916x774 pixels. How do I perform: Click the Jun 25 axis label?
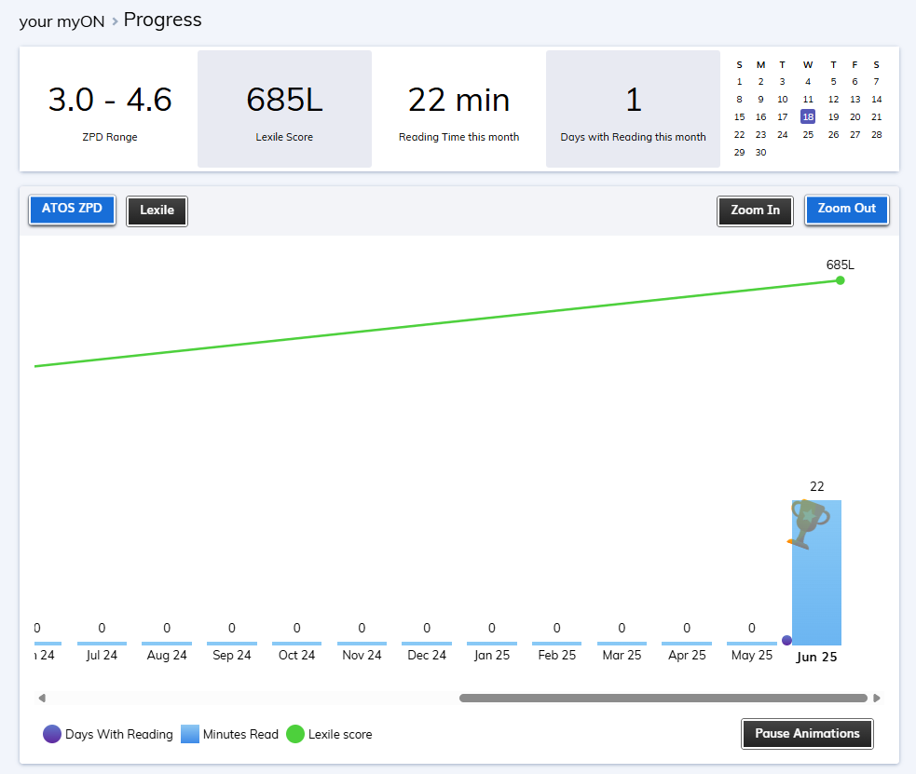(x=816, y=657)
